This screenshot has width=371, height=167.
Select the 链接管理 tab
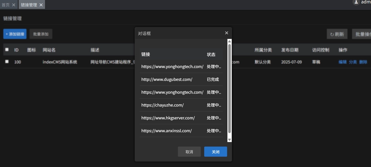(29, 5)
